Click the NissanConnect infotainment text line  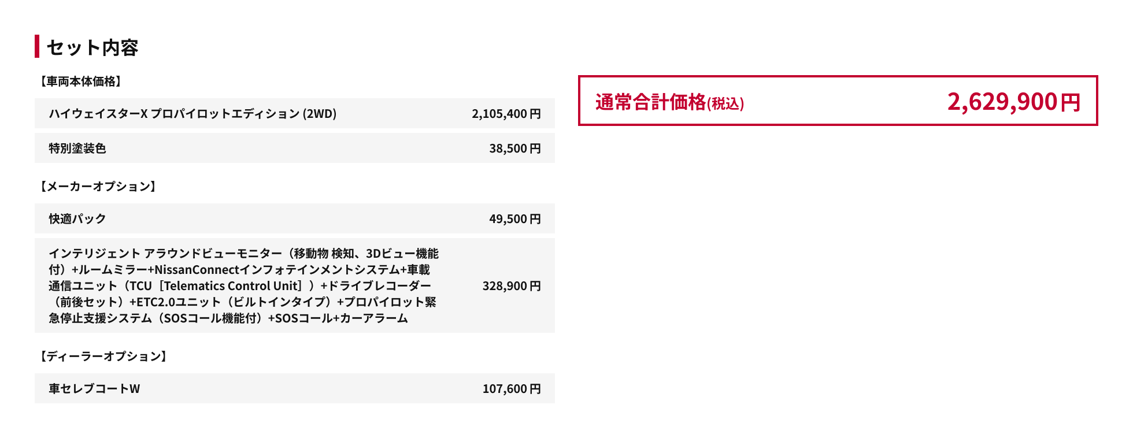coord(239,270)
